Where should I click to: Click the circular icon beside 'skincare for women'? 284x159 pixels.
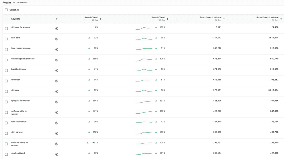point(57,28)
